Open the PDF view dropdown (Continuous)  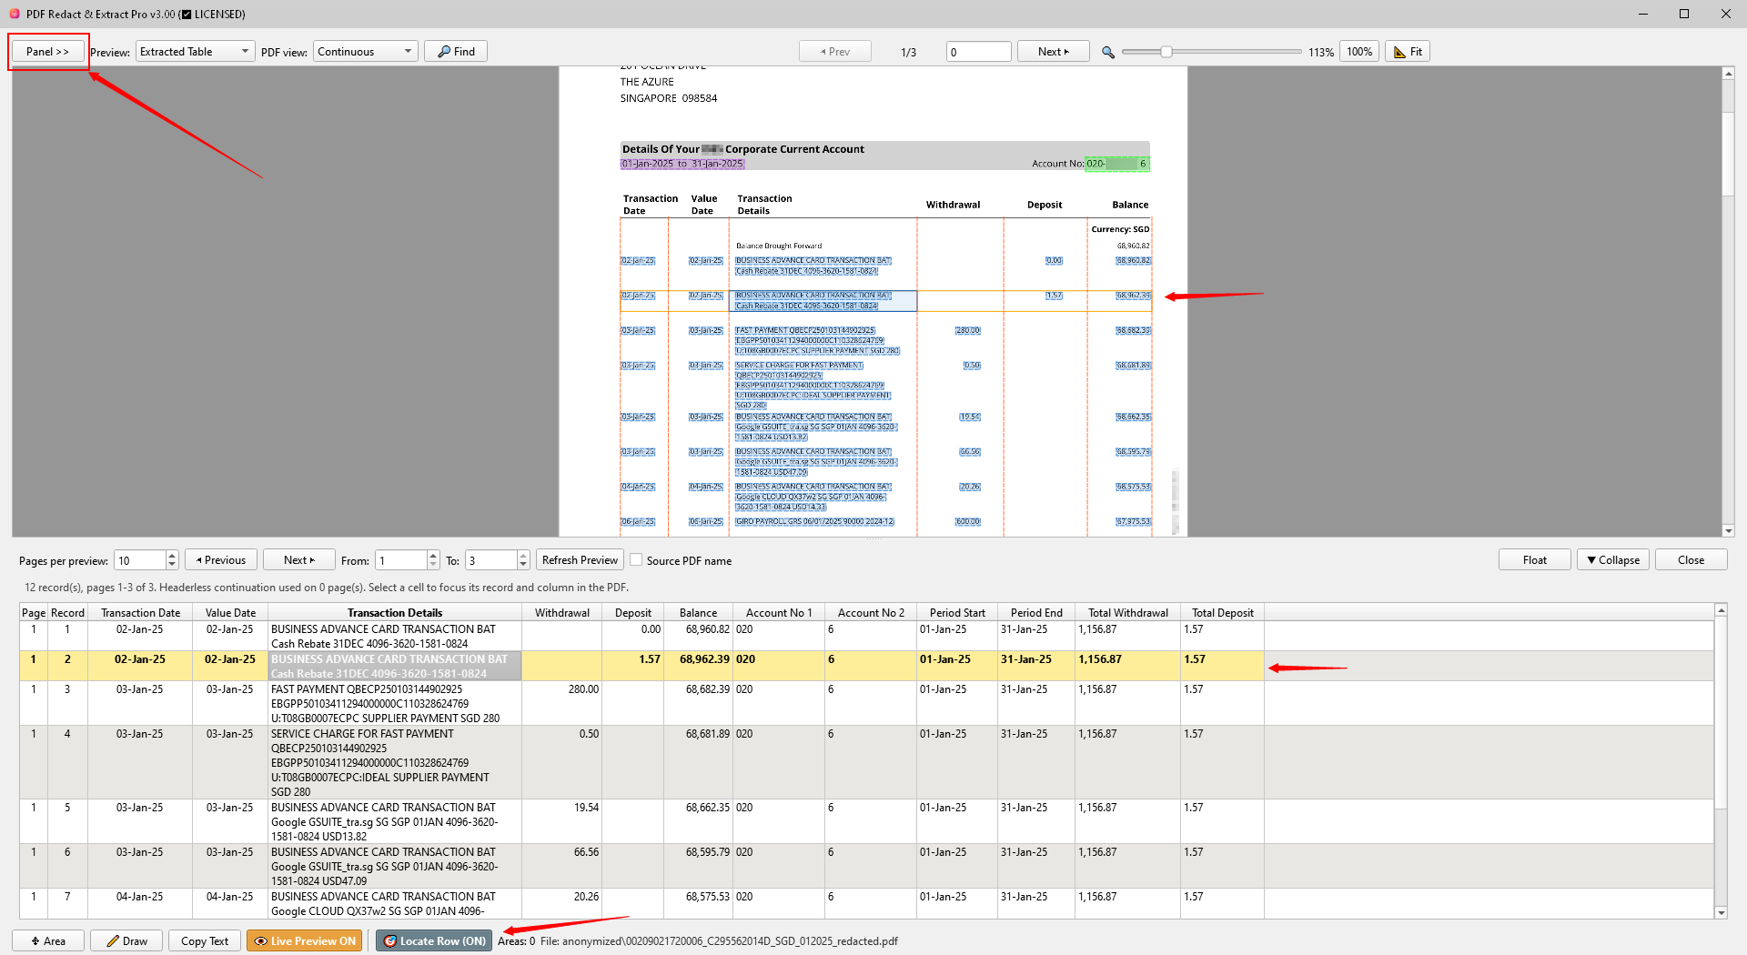(x=366, y=52)
